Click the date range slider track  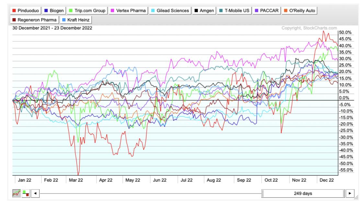click(151, 193)
